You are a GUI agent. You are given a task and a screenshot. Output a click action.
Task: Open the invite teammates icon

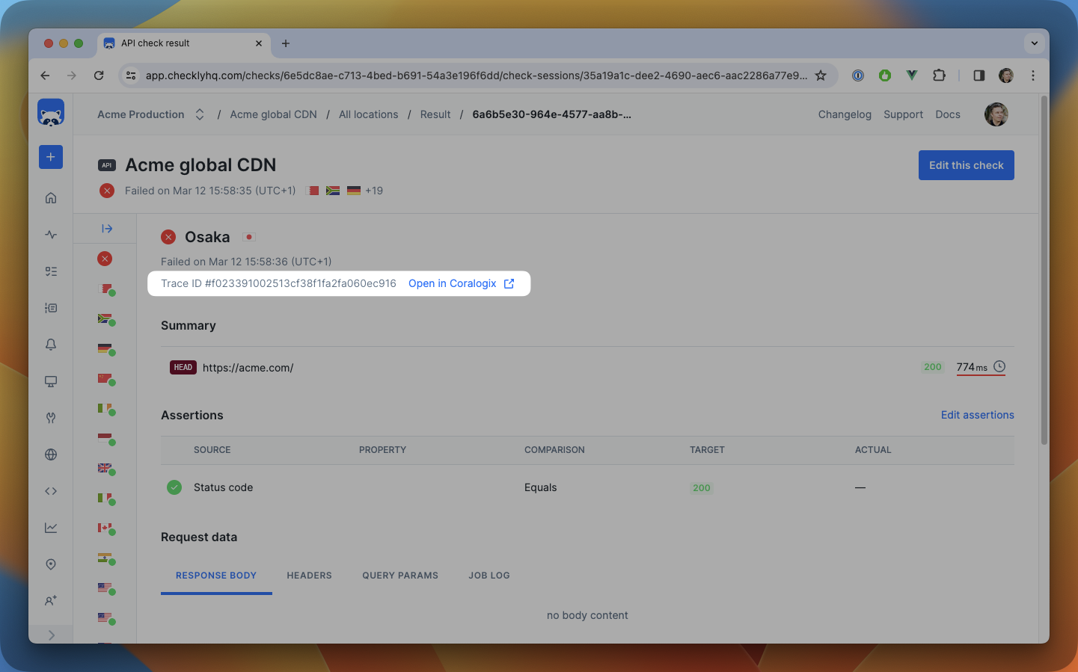coord(51,600)
